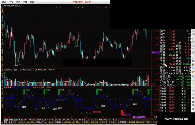The image size is (195, 125).
Task: Select the 财务透视 vertical sidebar tab
Action: 2,50
